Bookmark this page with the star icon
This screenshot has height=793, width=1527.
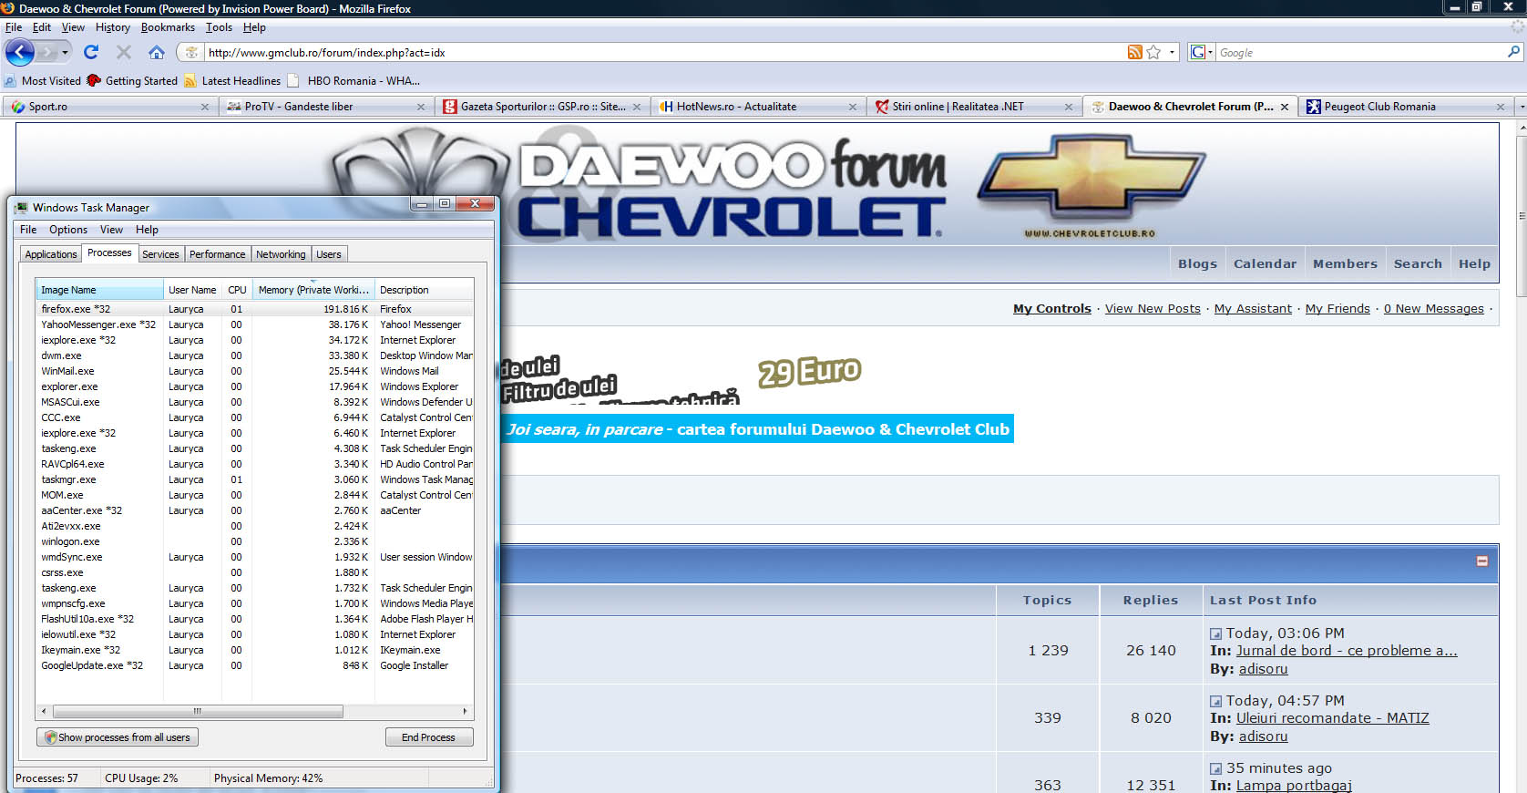(x=1153, y=52)
